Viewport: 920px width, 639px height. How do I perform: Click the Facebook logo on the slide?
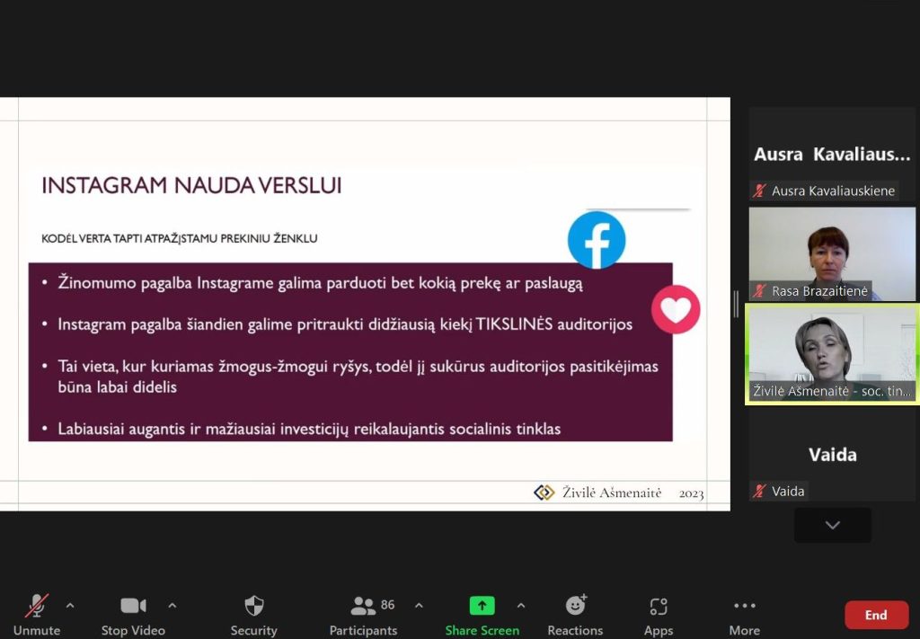coord(597,240)
